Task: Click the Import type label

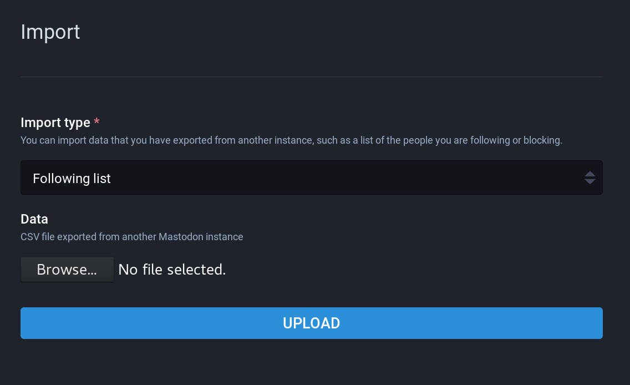Action: point(55,123)
